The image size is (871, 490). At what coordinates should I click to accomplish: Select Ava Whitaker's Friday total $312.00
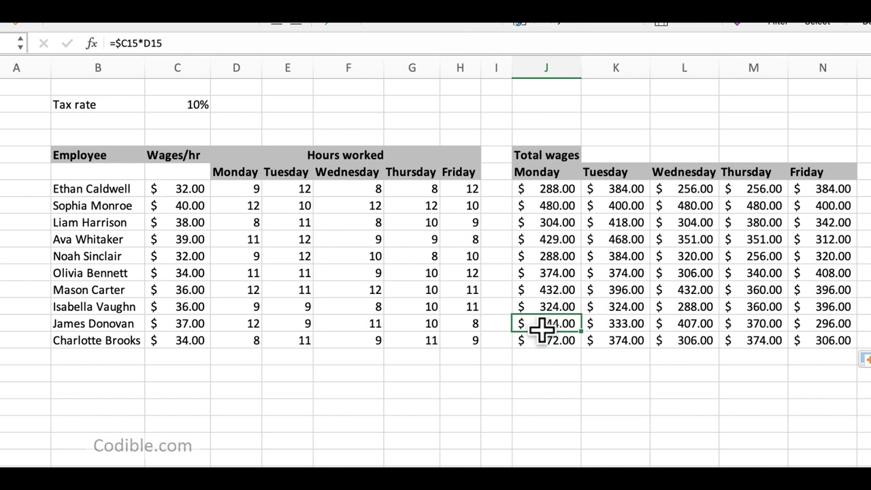[x=823, y=240]
